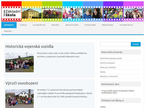Viewport: 145px width, 108px height.
Task: Click the Základní škola logo
Action: click(x=11, y=13)
